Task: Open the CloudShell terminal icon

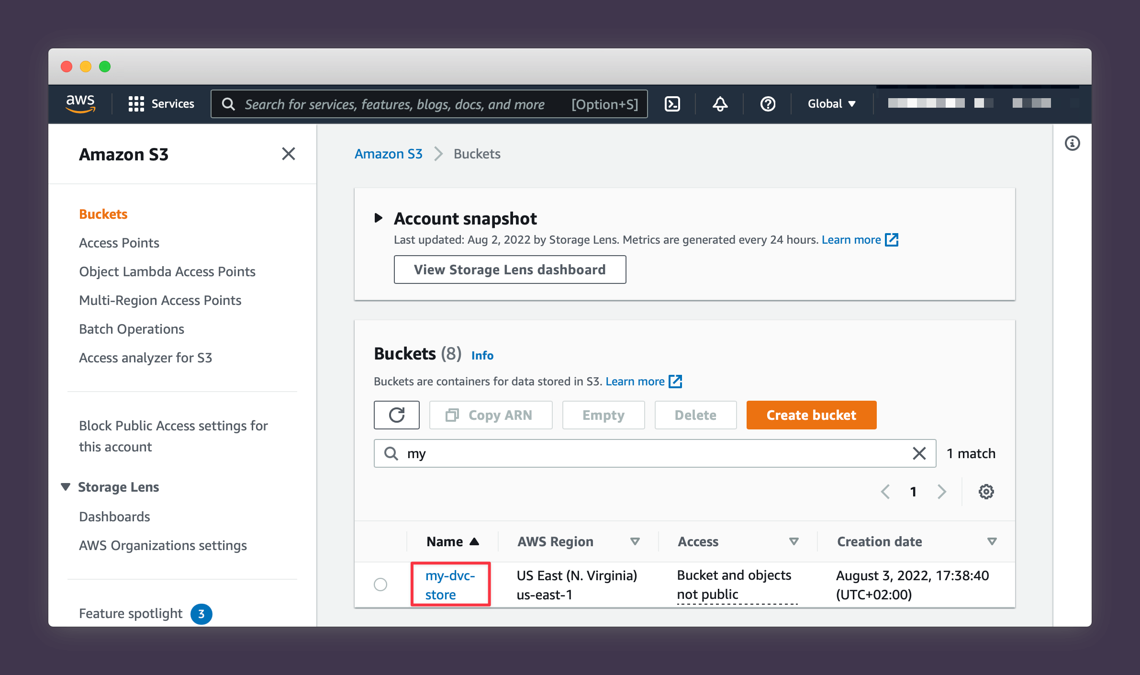Action: (672, 104)
